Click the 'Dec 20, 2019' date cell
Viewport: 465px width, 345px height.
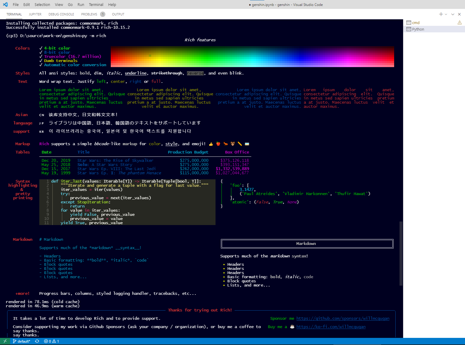click(x=56, y=160)
